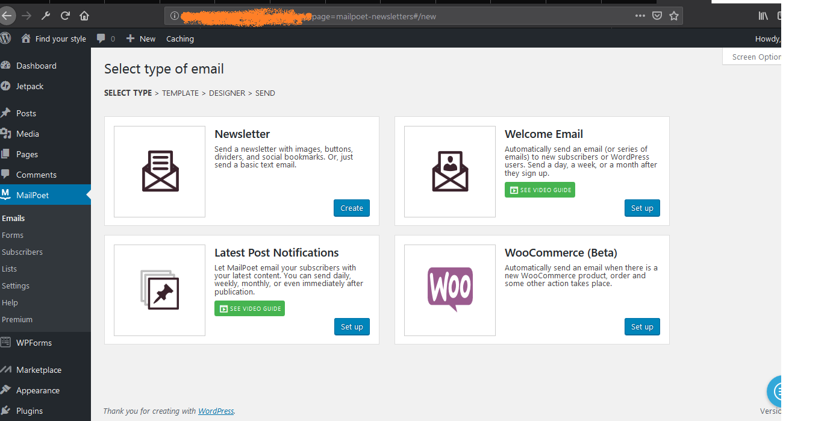Click the WordPress logo in admin bar

tap(5, 38)
